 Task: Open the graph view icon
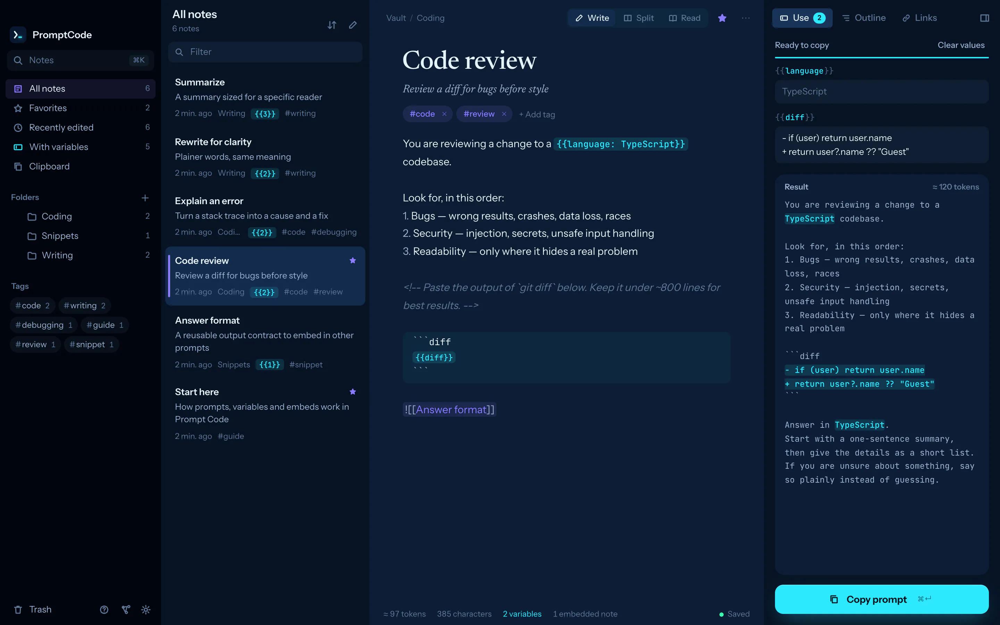tap(126, 609)
